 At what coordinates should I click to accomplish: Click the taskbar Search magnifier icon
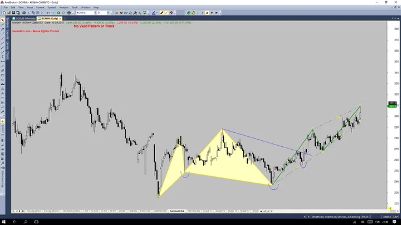click(25, 221)
